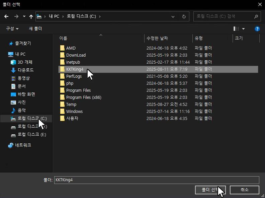Click the search magnifier icon
Viewport: 265px width, 198px height.
click(x=256, y=16)
